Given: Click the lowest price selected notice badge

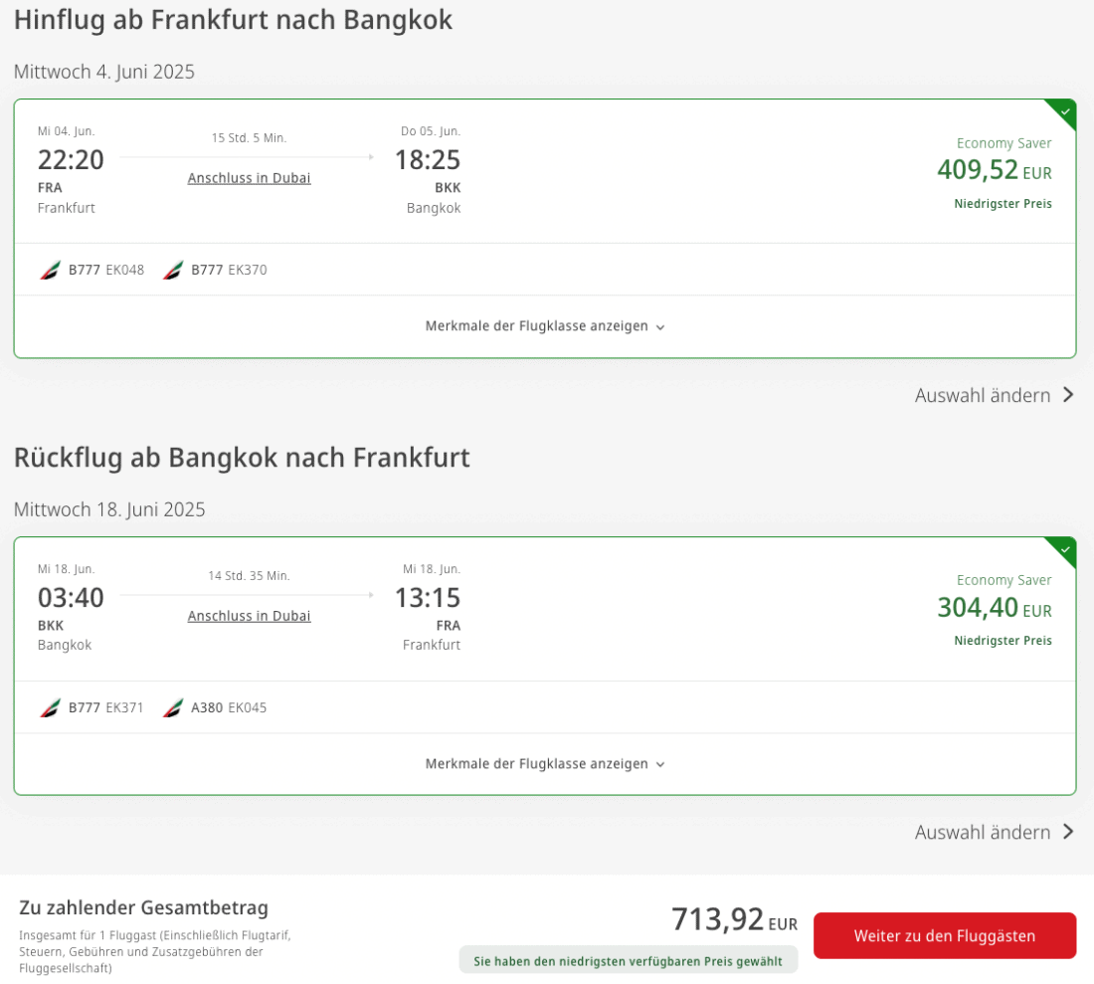Looking at the screenshot, I should [628, 960].
